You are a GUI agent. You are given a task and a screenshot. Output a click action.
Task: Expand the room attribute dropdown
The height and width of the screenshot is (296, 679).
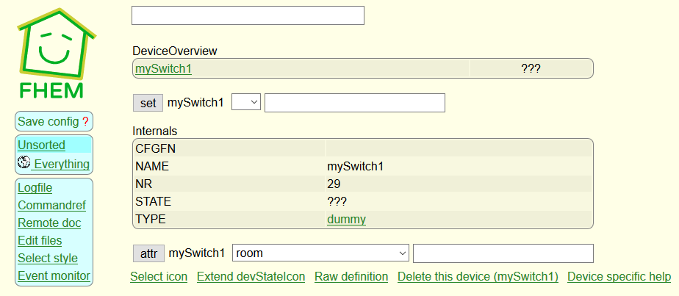click(x=321, y=253)
